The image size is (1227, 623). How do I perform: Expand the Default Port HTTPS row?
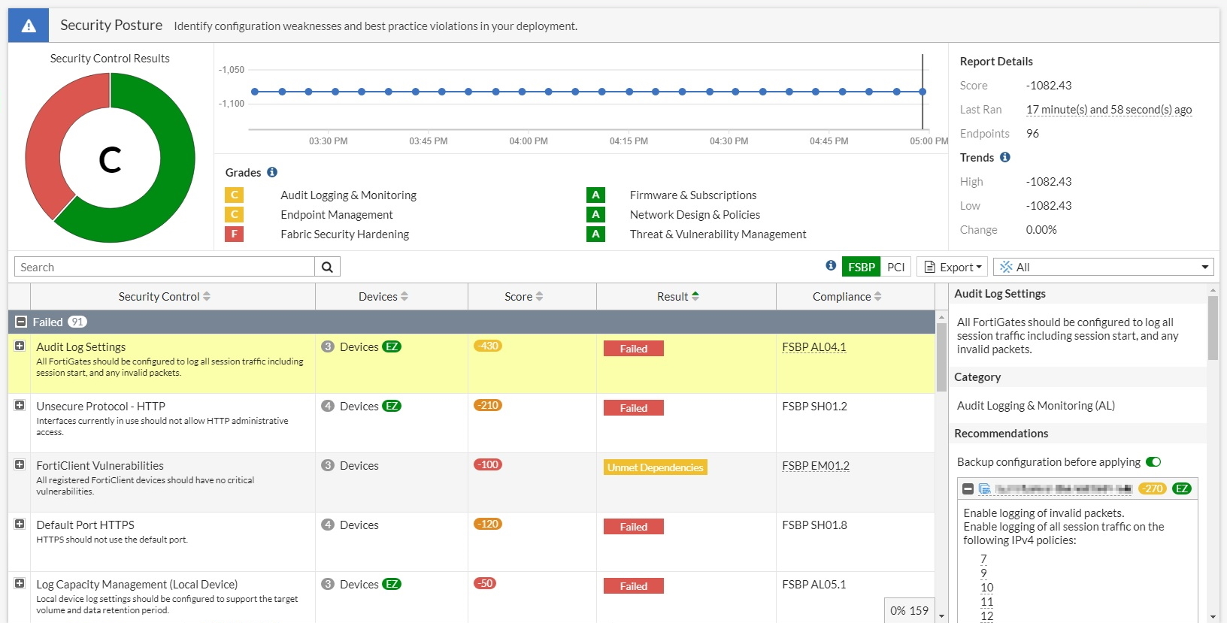pyautogui.click(x=20, y=524)
